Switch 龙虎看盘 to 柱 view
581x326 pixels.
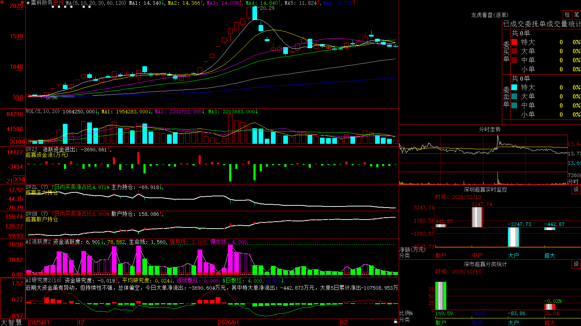568,14
